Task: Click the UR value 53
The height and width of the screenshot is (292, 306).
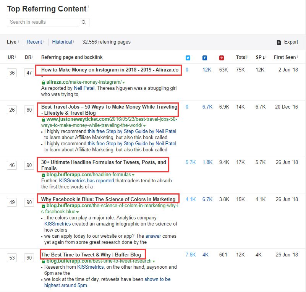Action: tap(12, 258)
